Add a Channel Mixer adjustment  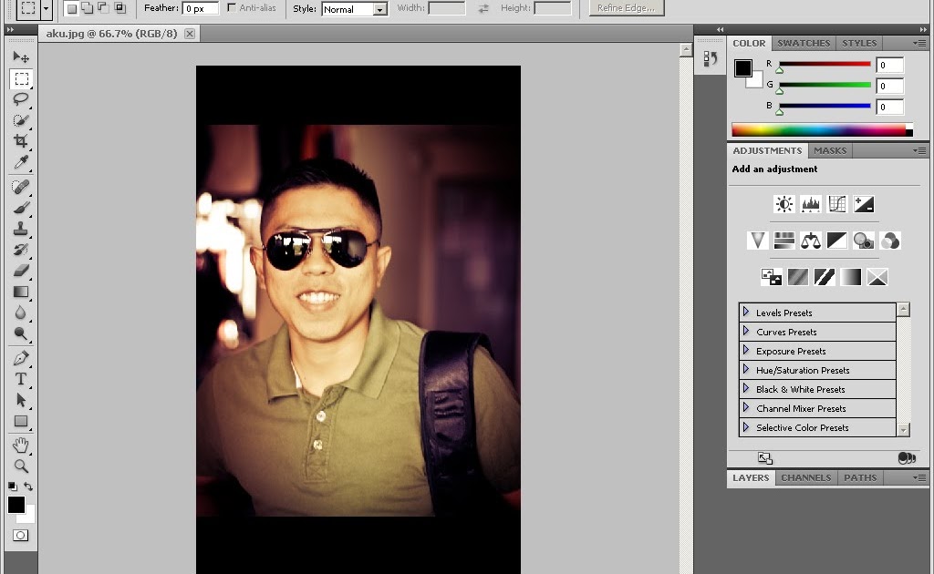890,241
